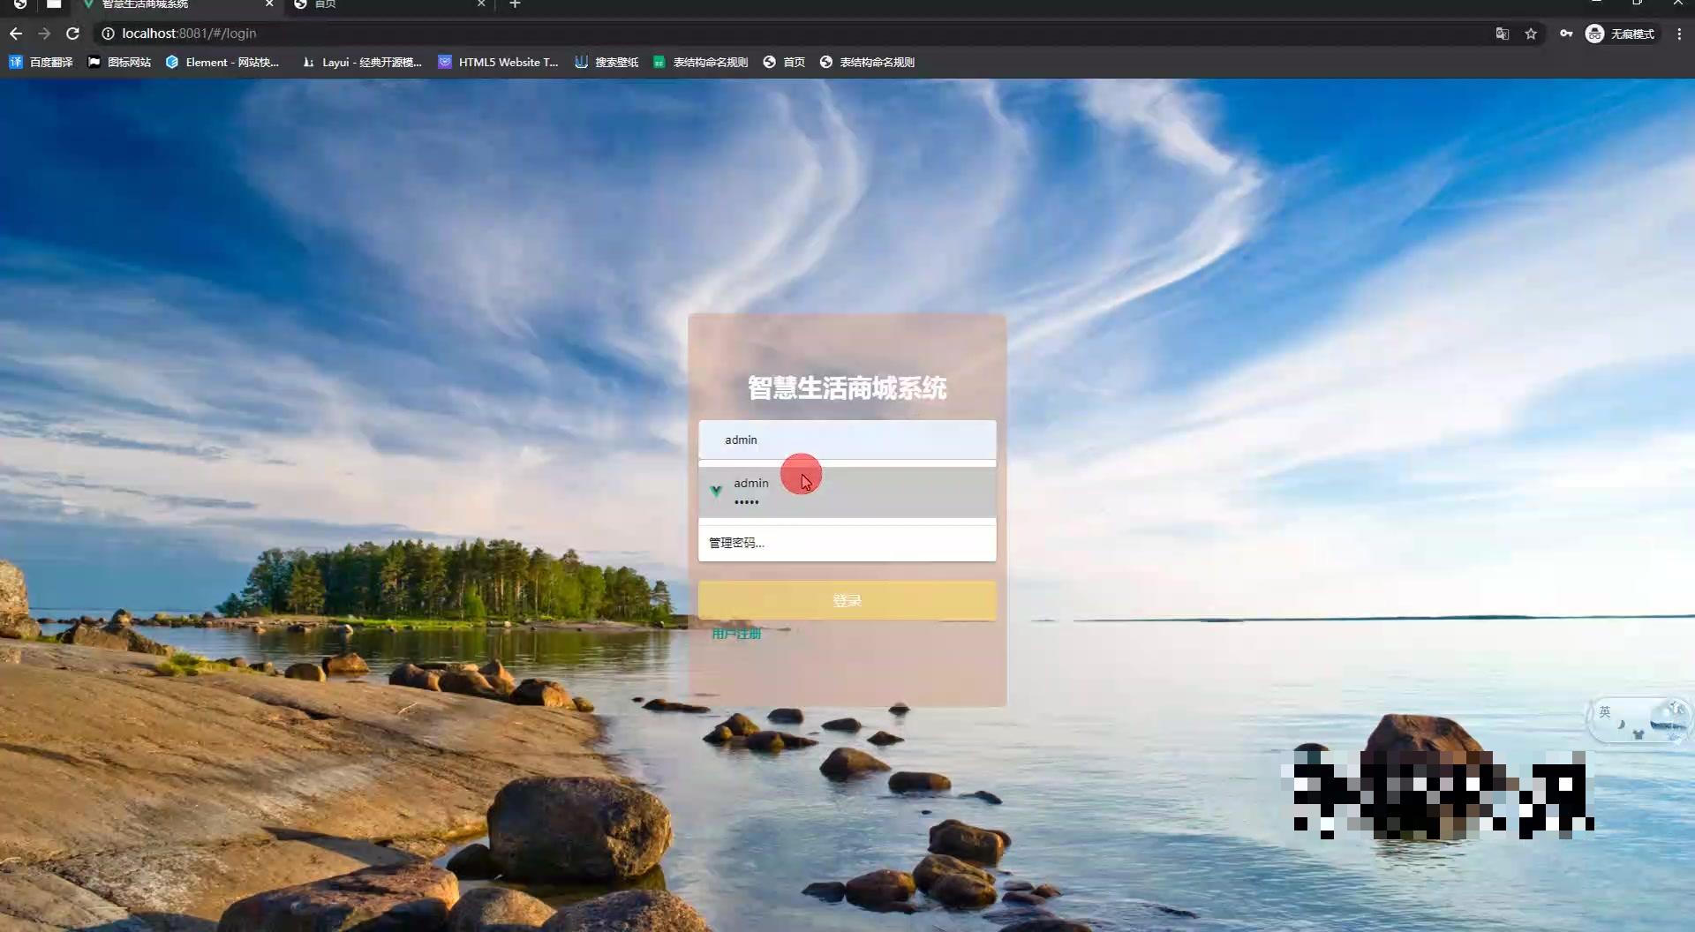This screenshot has height=932, width=1695.
Task: Select the admin autofill credential suggestion
Action: tap(795, 492)
